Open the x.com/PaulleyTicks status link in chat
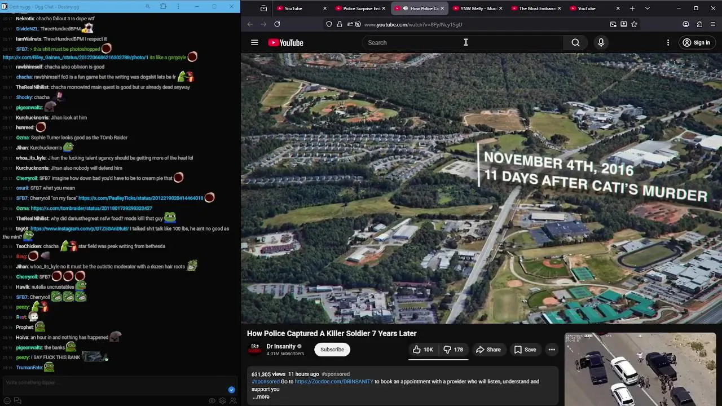 140,198
